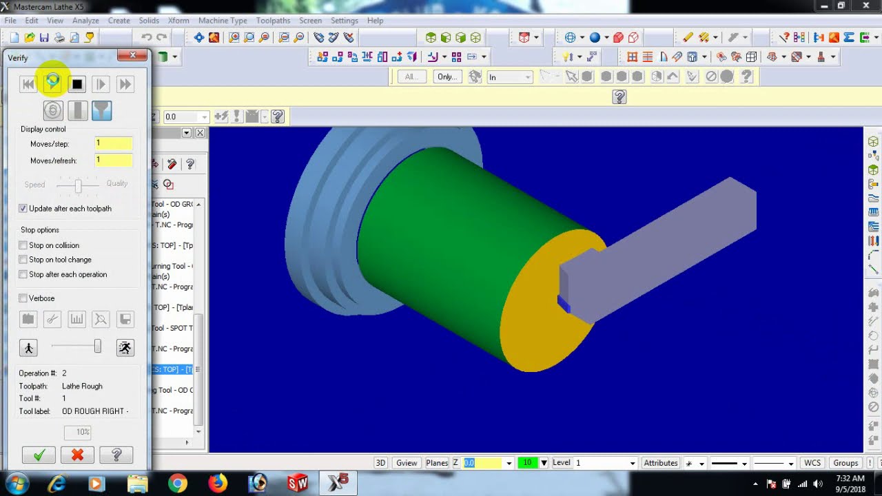The width and height of the screenshot is (882, 496).
Task: Open the Z 0.0 ribbon dropdown
Action: click(x=205, y=117)
